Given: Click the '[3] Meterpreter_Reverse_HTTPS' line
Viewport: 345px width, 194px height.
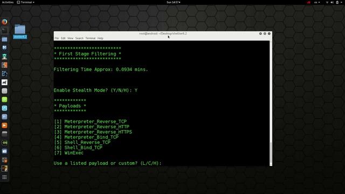Looking at the screenshot, I should click(93, 132).
